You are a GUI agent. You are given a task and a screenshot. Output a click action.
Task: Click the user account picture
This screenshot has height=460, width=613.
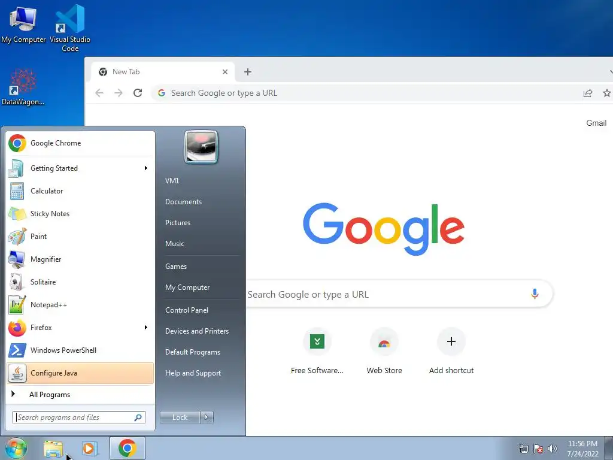pyautogui.click(x=201, y=147)
